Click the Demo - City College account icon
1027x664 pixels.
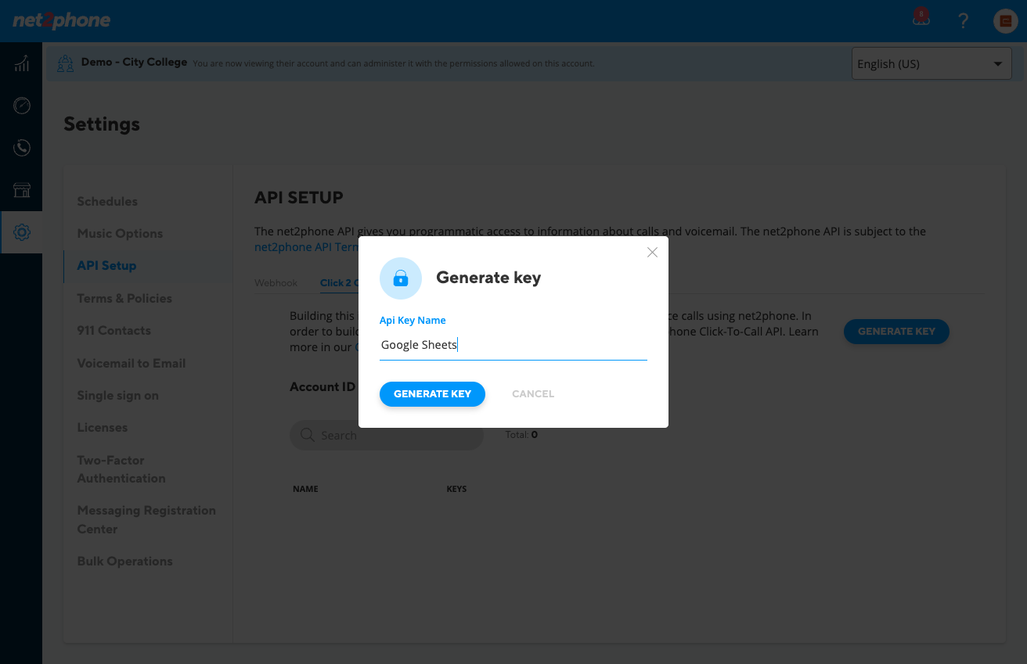tap(67, 63)
